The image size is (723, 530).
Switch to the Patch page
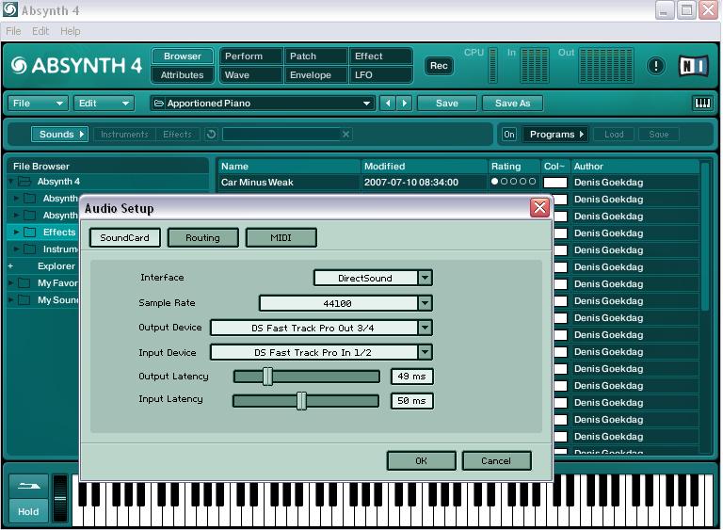(316, 56)
